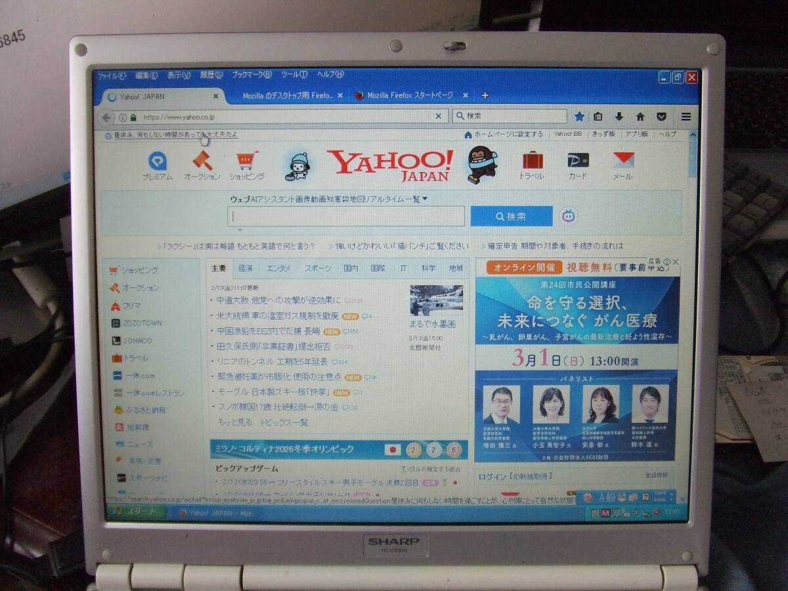Select the 国際 news tab
The height and width of the screenshot is (591, 788).
point(378,269)
